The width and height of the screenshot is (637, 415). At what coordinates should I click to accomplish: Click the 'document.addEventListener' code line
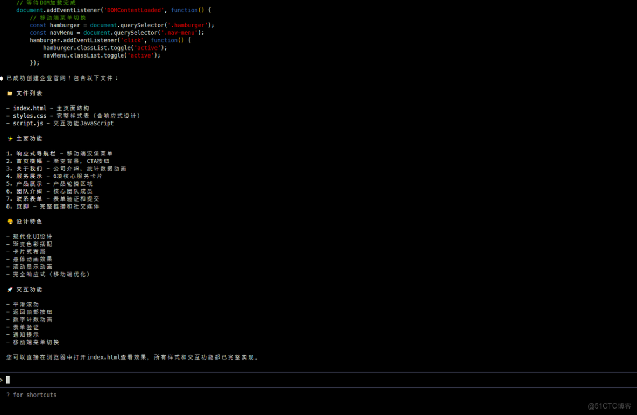[x=114, y=10]
